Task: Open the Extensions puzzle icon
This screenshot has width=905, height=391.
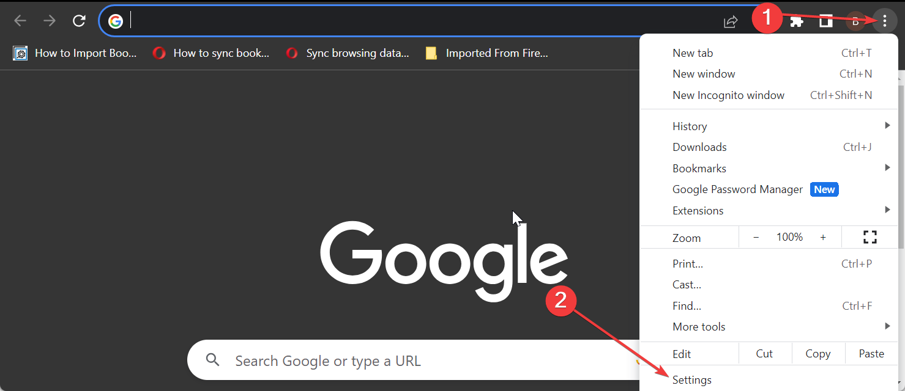Action: click(797, 22)
